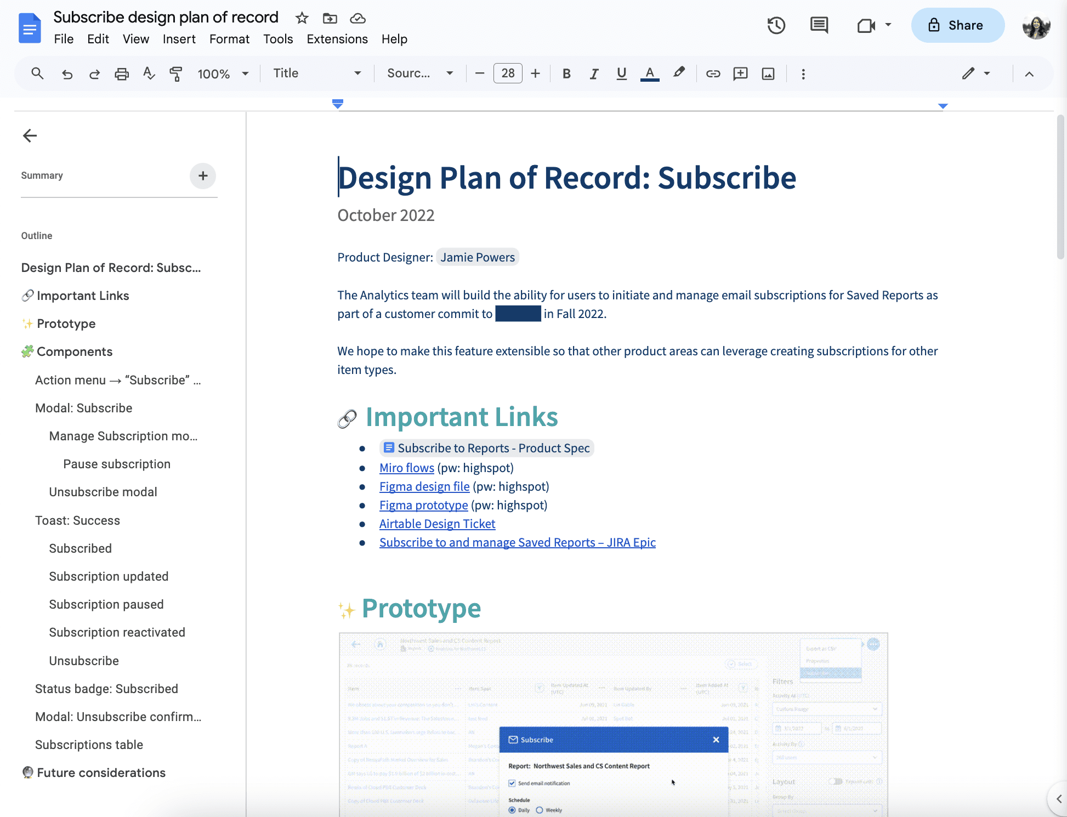Add a comment from toolbar

pyautogui.click(x=740, y=73)
